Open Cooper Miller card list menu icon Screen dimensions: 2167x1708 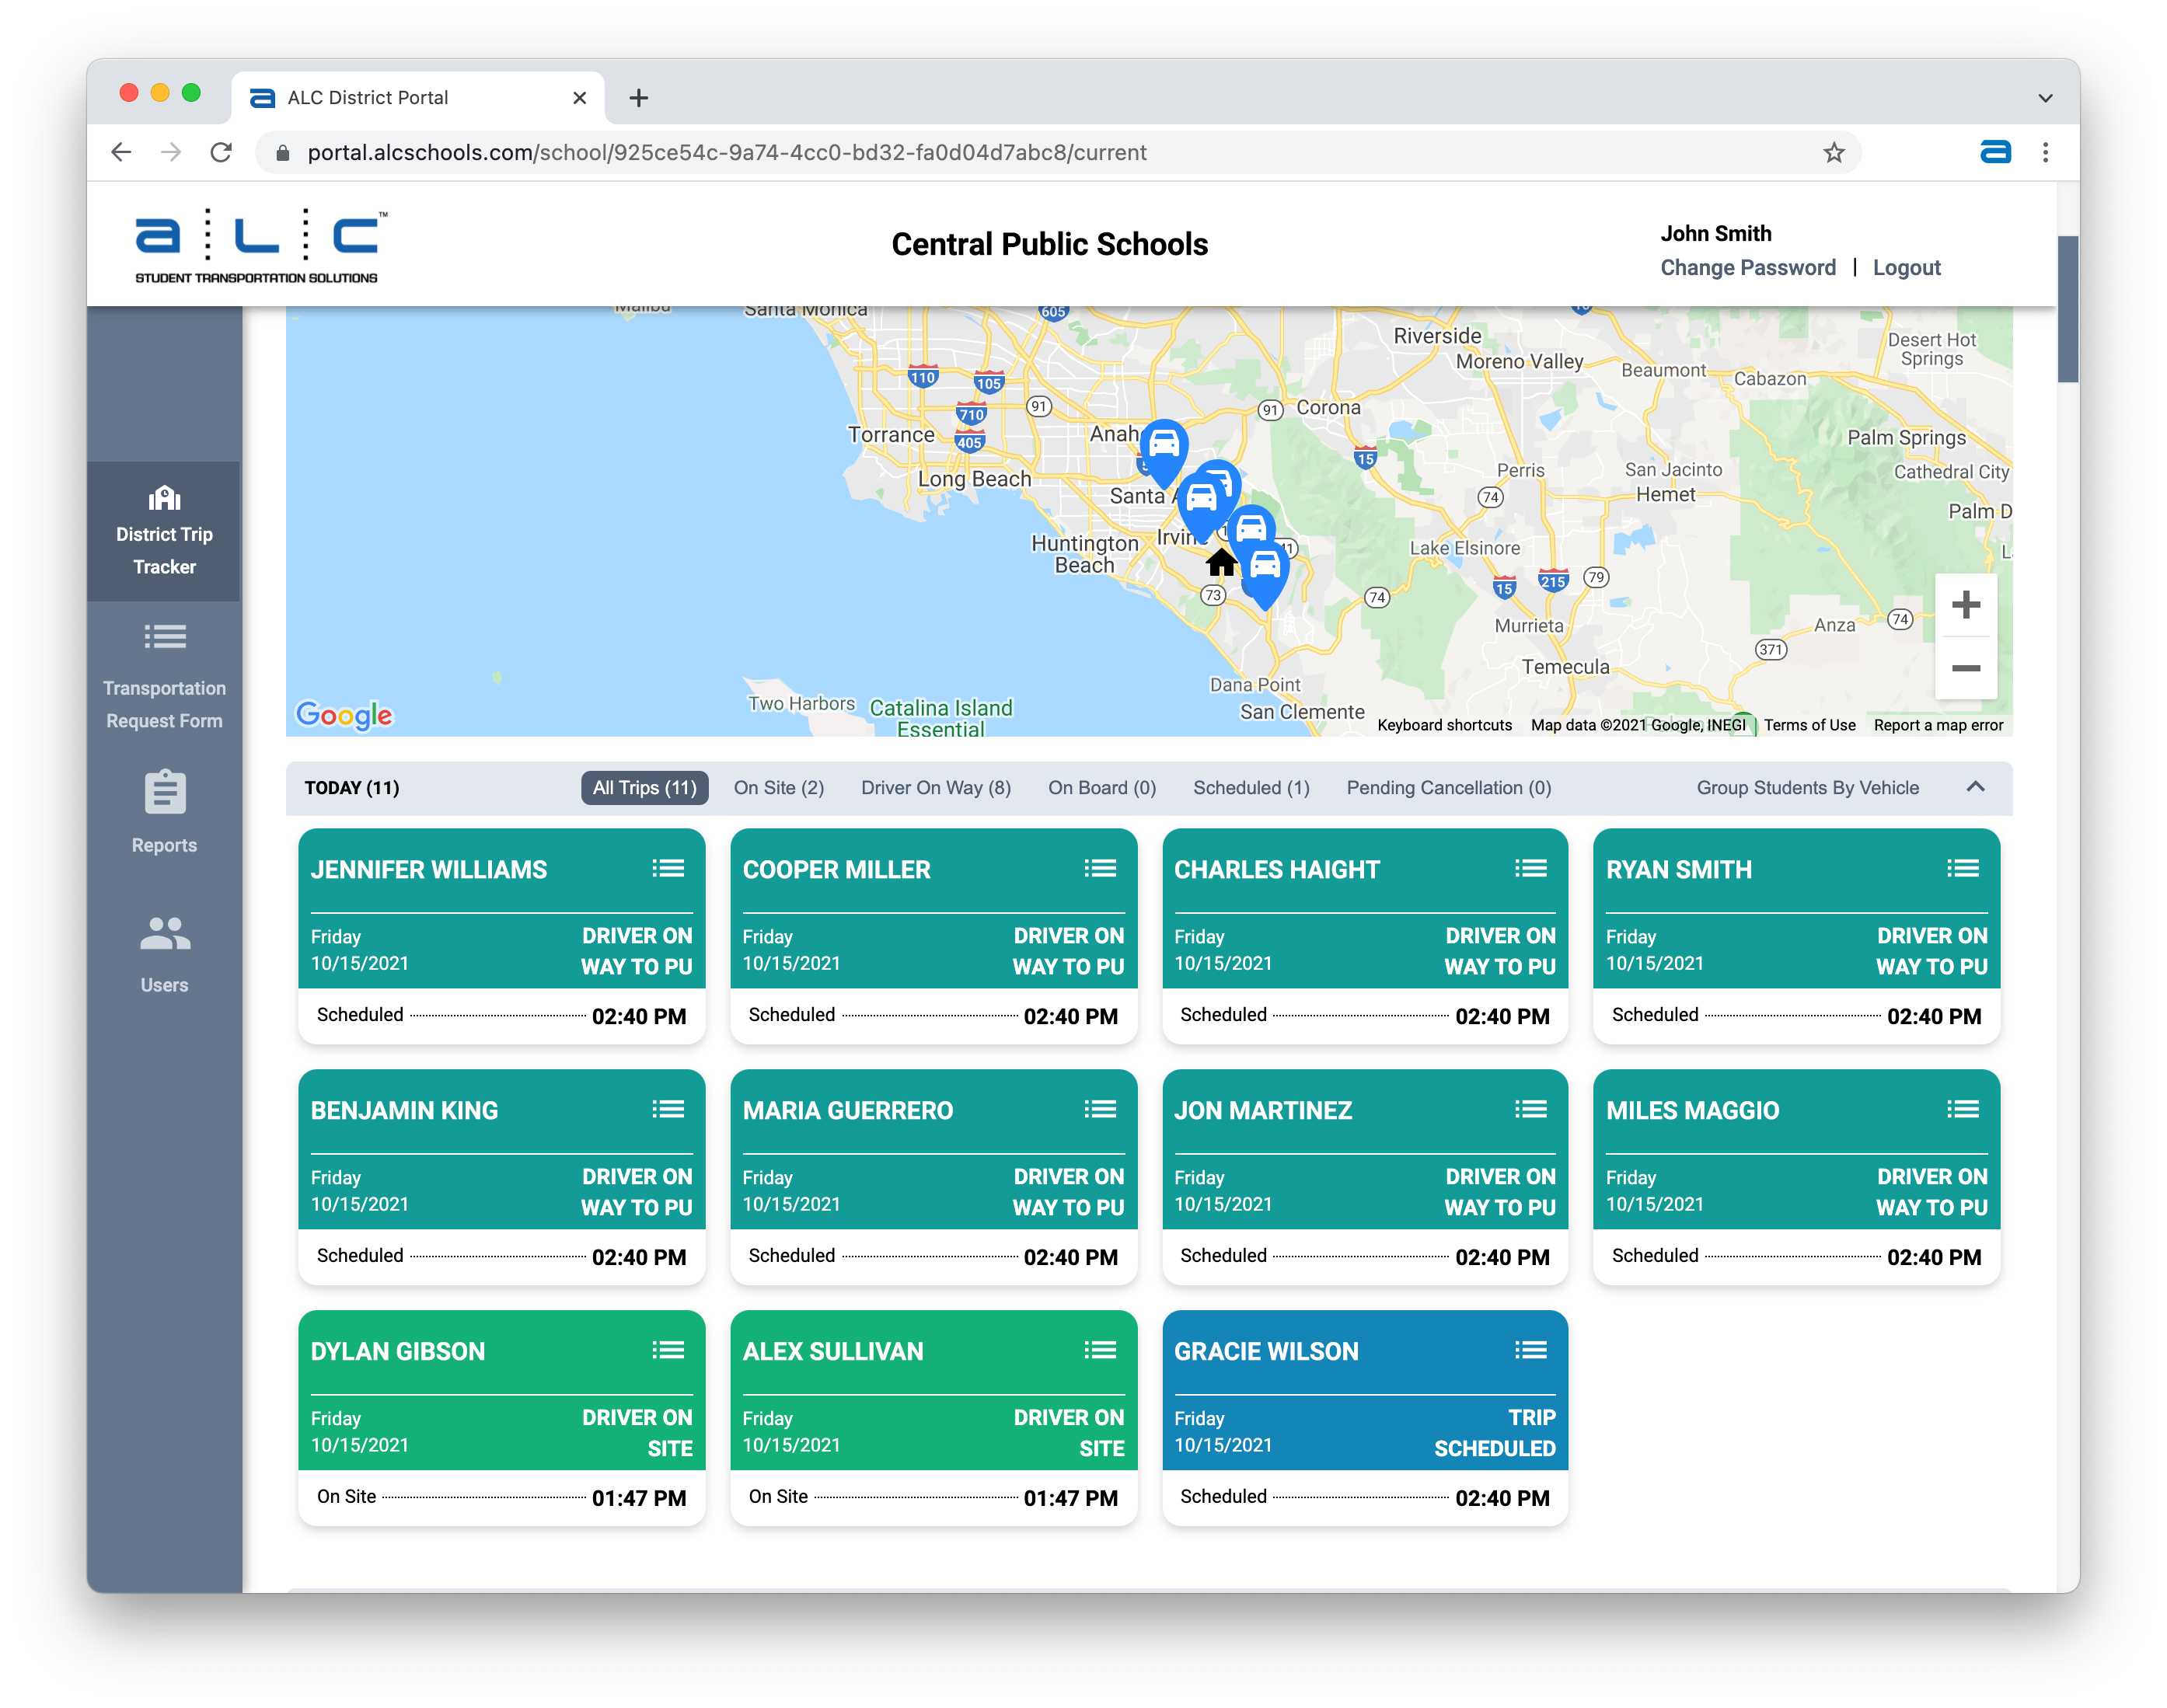[1100, 868]
